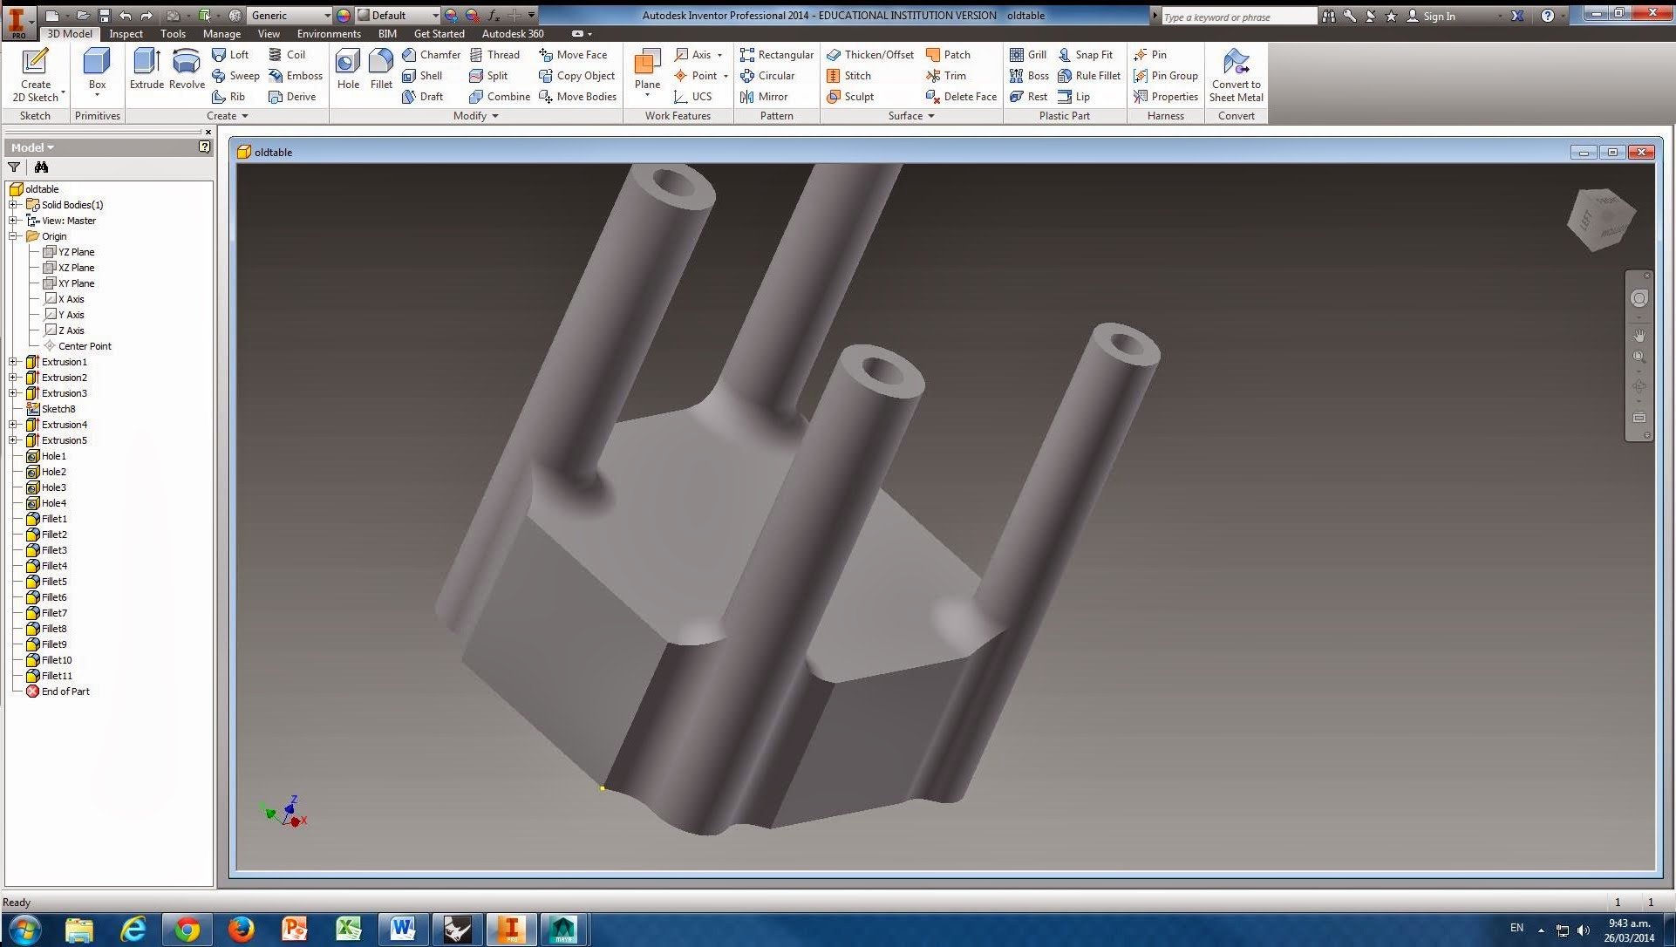The height and width of the screenshot is (947, 1676).
Task: Expand the Extrusion1 tree node
Action: [x=13, y=362]
